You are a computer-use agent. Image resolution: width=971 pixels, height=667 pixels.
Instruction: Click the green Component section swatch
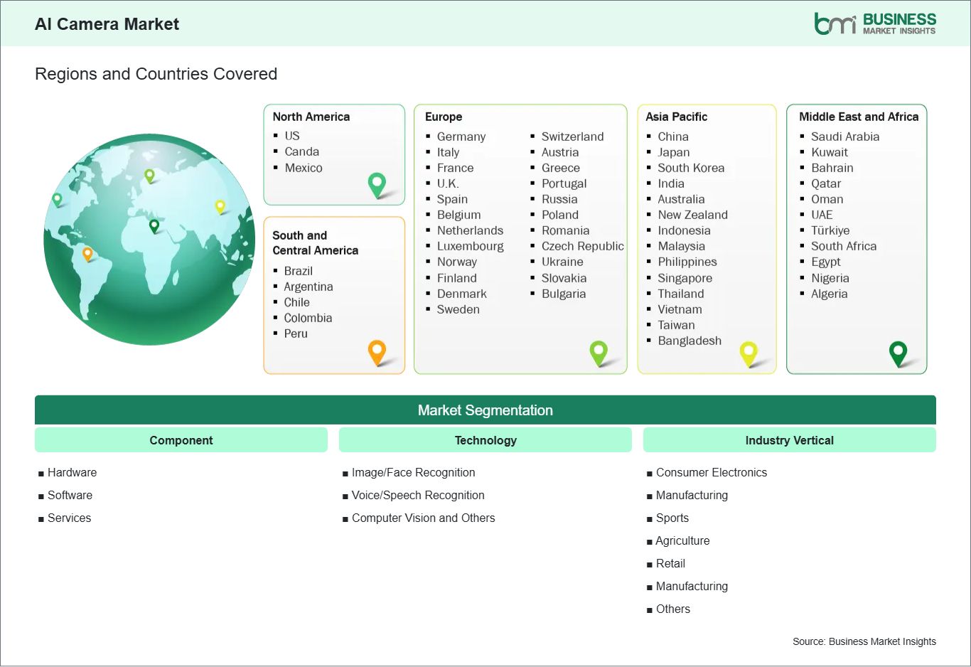181,439
